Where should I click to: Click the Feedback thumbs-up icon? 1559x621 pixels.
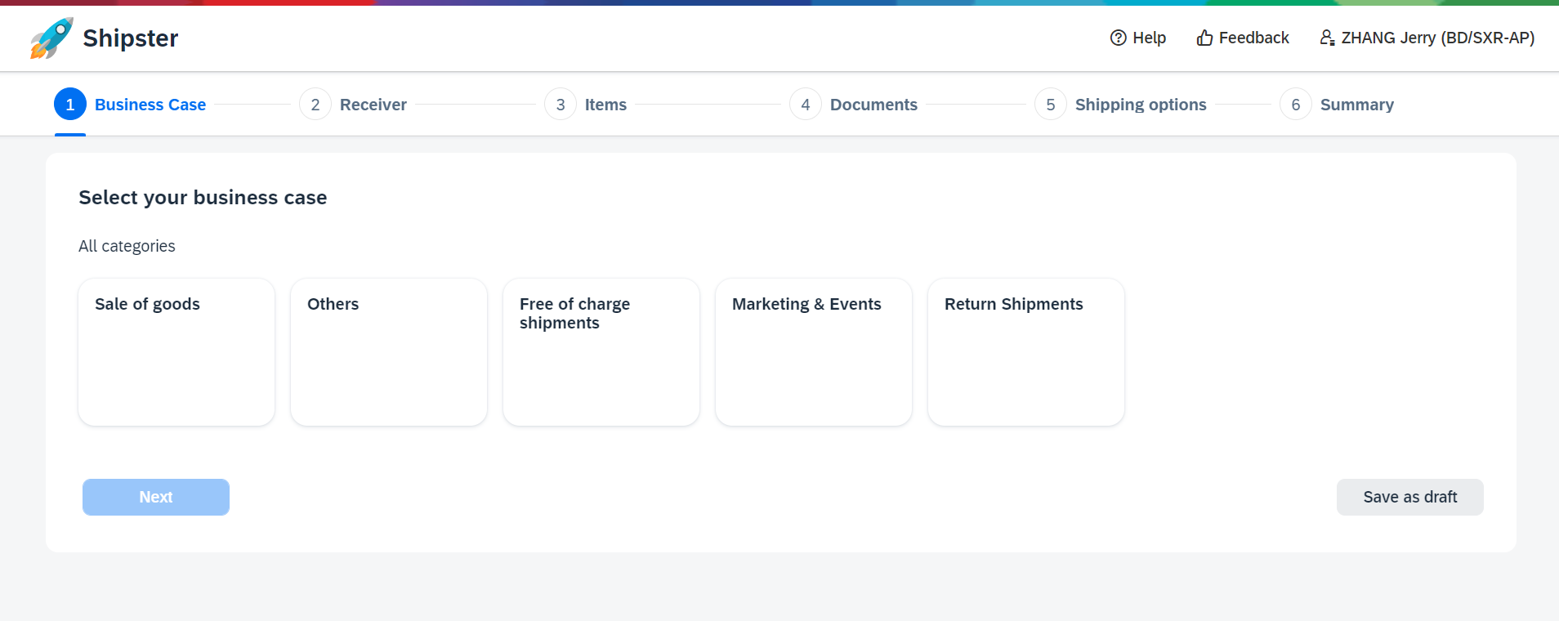pyautogui.click(x=1204, y=38)
